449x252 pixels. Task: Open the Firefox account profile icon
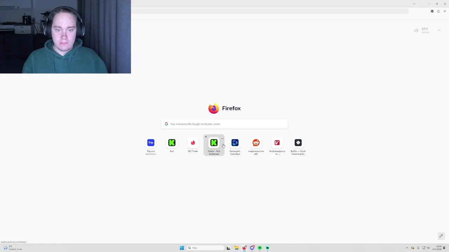[x=432, y=11]
